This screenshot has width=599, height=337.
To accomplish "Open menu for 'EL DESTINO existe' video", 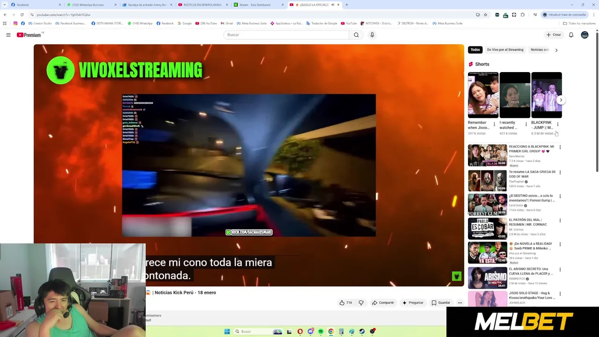I will [x=560, y=197].
